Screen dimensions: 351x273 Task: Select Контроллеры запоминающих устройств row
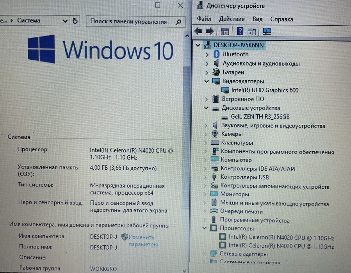pyautogui.click(x=274, y=186)
